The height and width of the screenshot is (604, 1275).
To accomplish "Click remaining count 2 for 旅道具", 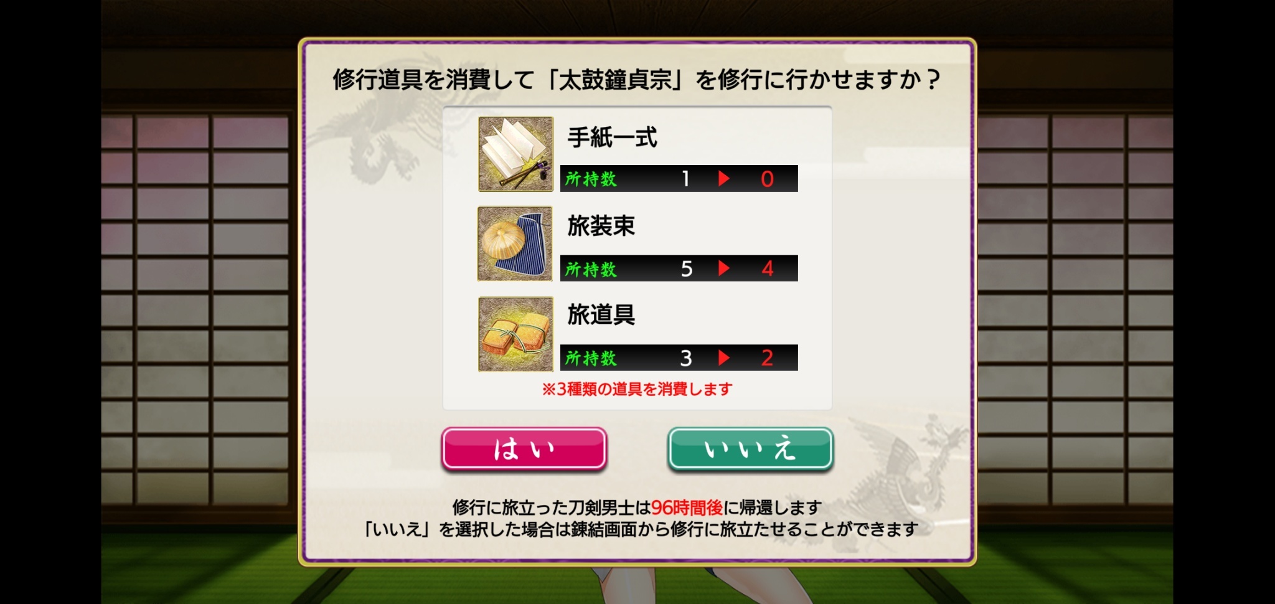I will (x=767, y=358).
